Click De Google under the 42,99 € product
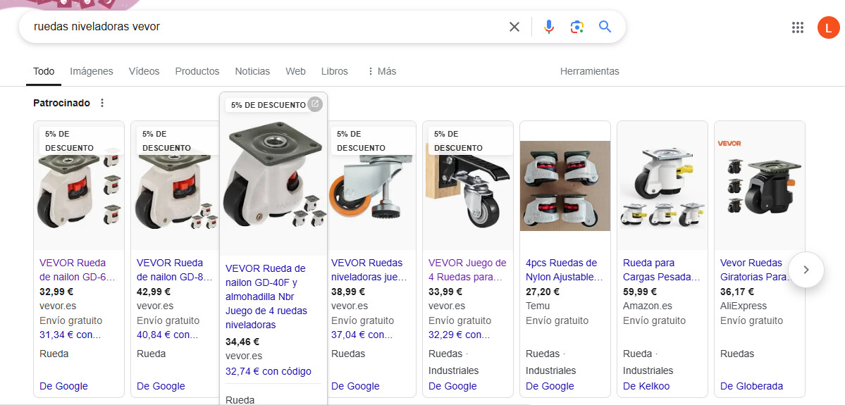 pyautogui.click(x=161, y=386)
